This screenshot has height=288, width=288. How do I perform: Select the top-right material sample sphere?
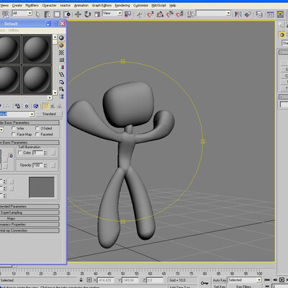(x=37, y=50)
